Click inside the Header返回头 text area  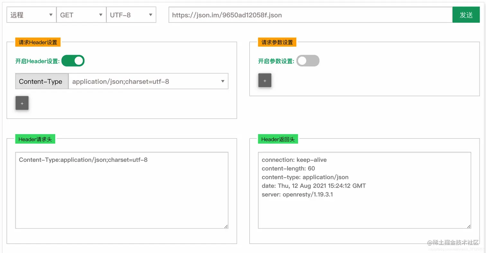click(x=364, y=190)
